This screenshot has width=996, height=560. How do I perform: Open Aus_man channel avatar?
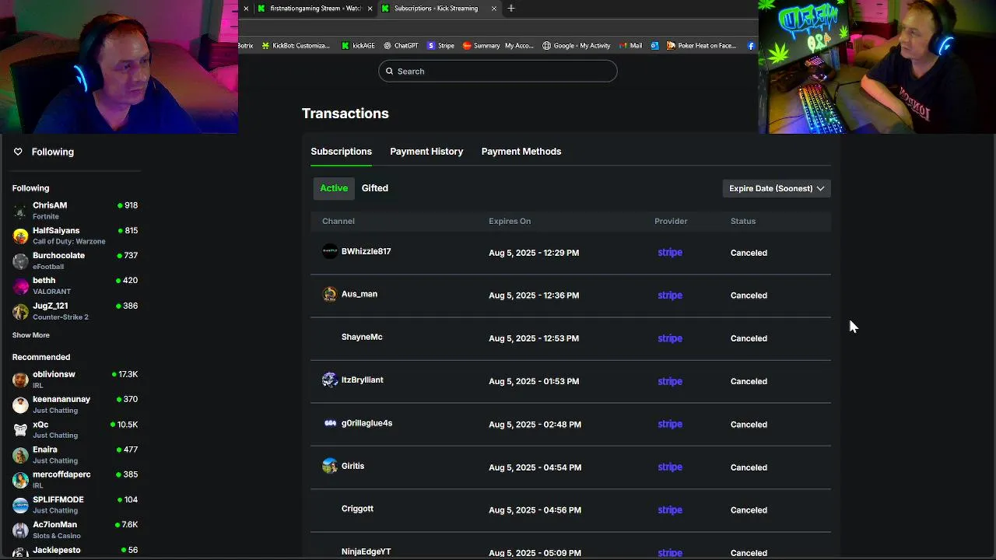click(330, 294)
